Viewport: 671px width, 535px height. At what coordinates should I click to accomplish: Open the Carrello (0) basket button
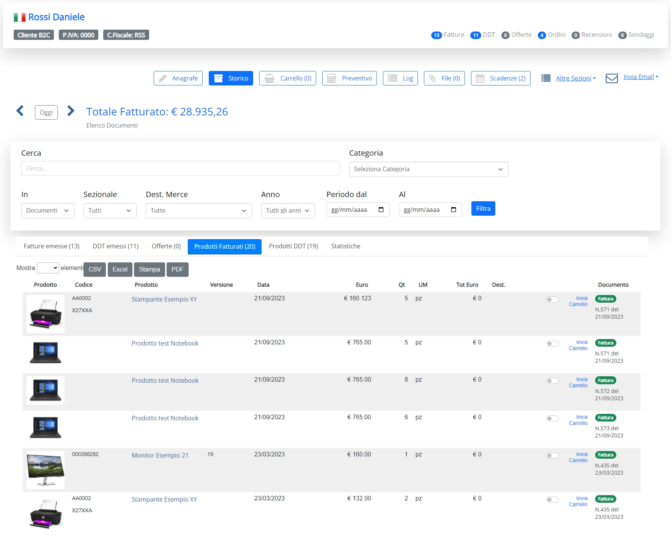287,78
